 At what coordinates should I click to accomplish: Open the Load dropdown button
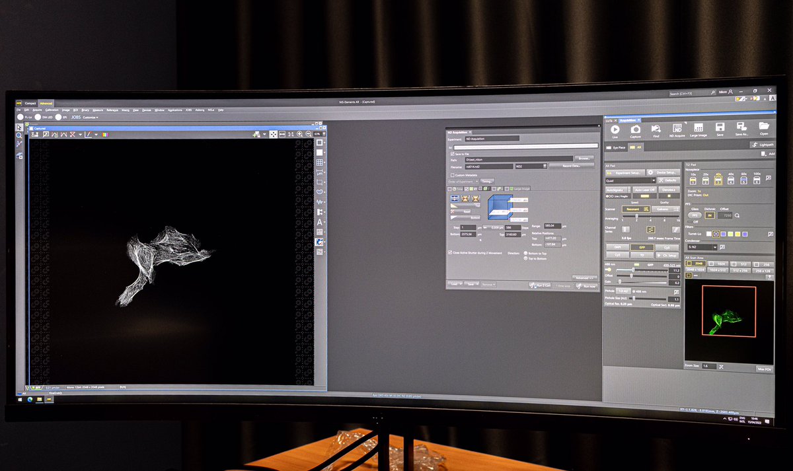click(455, 284)
